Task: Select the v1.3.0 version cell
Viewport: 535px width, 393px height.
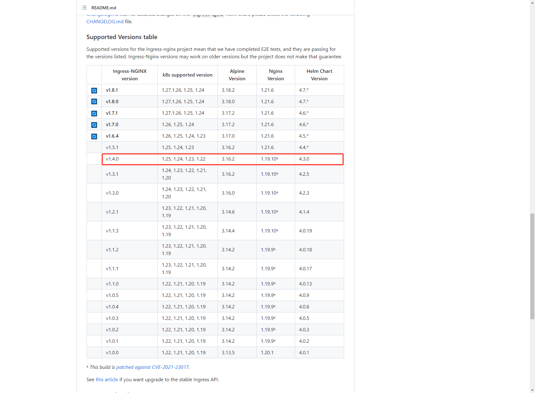Action: coord(130,193)
